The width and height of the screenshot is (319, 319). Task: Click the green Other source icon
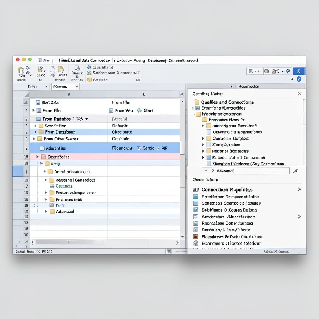tap(139, 111)
